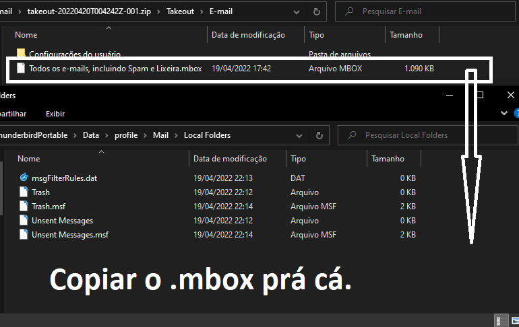Screen dimensions: 519x327
Task: Expand the ribbon with the chevron
Action: pyautogui.click(x=503, y=114)
